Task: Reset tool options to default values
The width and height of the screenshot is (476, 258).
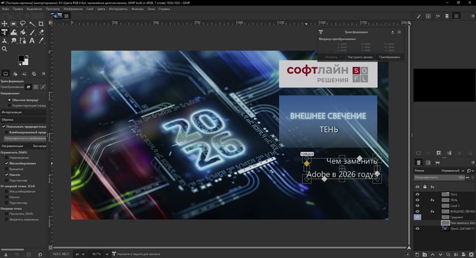Action: pyautogui.click(x=40, y=255)
